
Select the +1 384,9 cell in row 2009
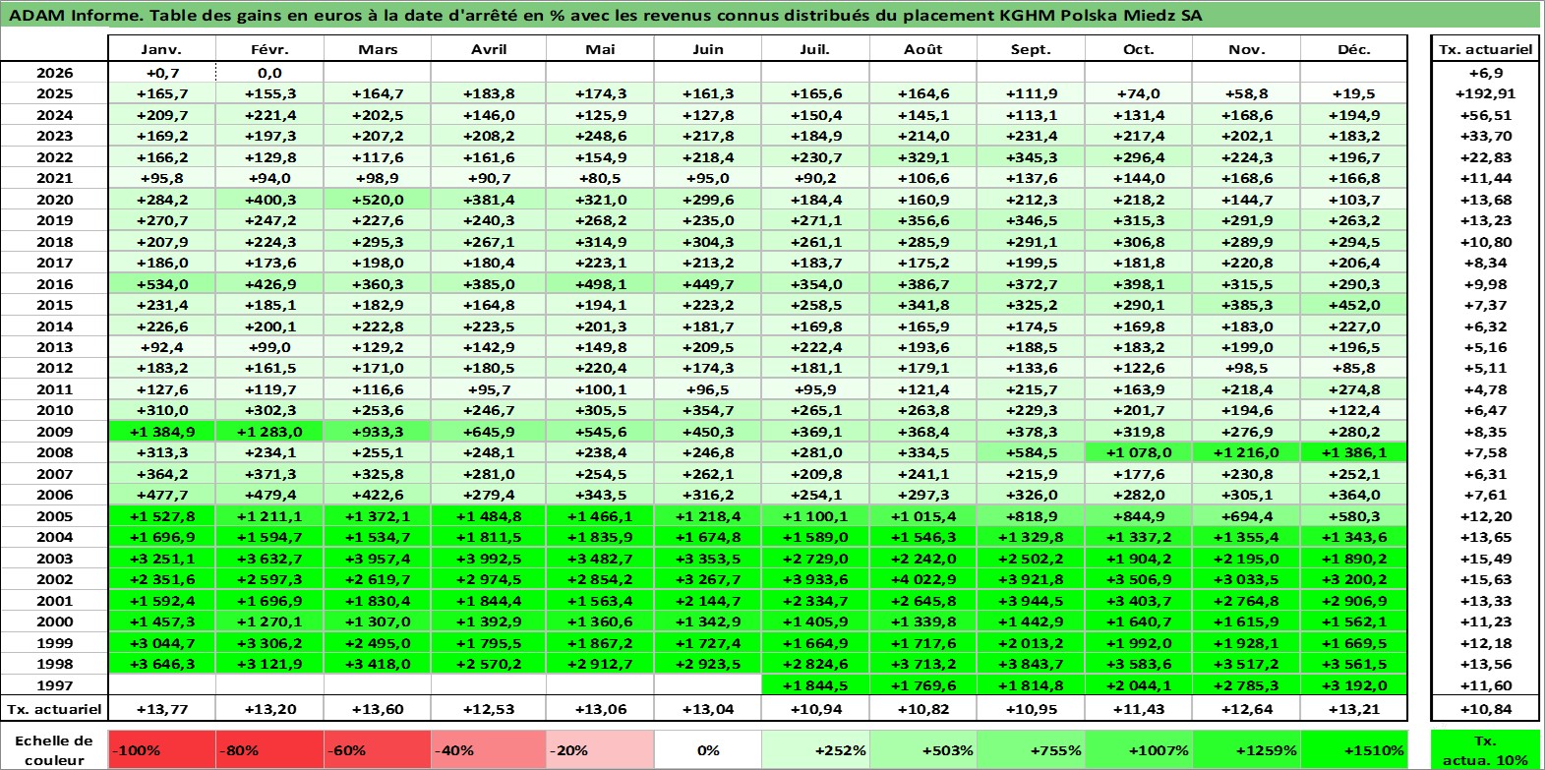coord(161,432)
